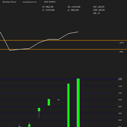Image resolution: width=127 pixels, height=127 pixels.
Task: Click the flat doji candle on the 1080 line
Action: click(x=59, y=100)
